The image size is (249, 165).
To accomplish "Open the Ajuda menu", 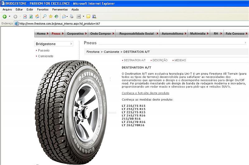I will click(x=75, y=10).
